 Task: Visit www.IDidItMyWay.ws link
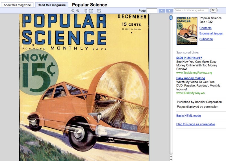pyautogui.click(x=190, y=93)
